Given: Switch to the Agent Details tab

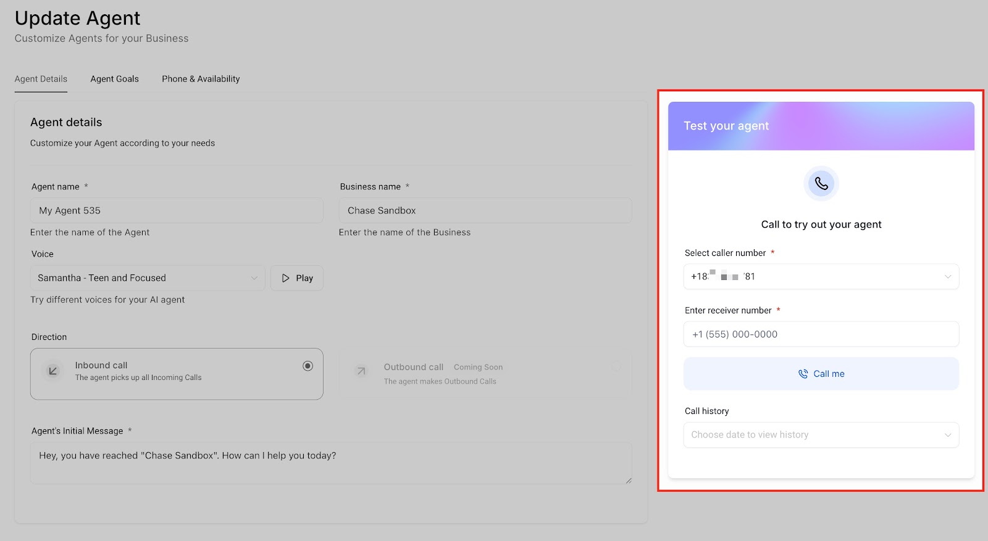Looking at the screenshot, I should pyautogui.click(x=41, y=79).
